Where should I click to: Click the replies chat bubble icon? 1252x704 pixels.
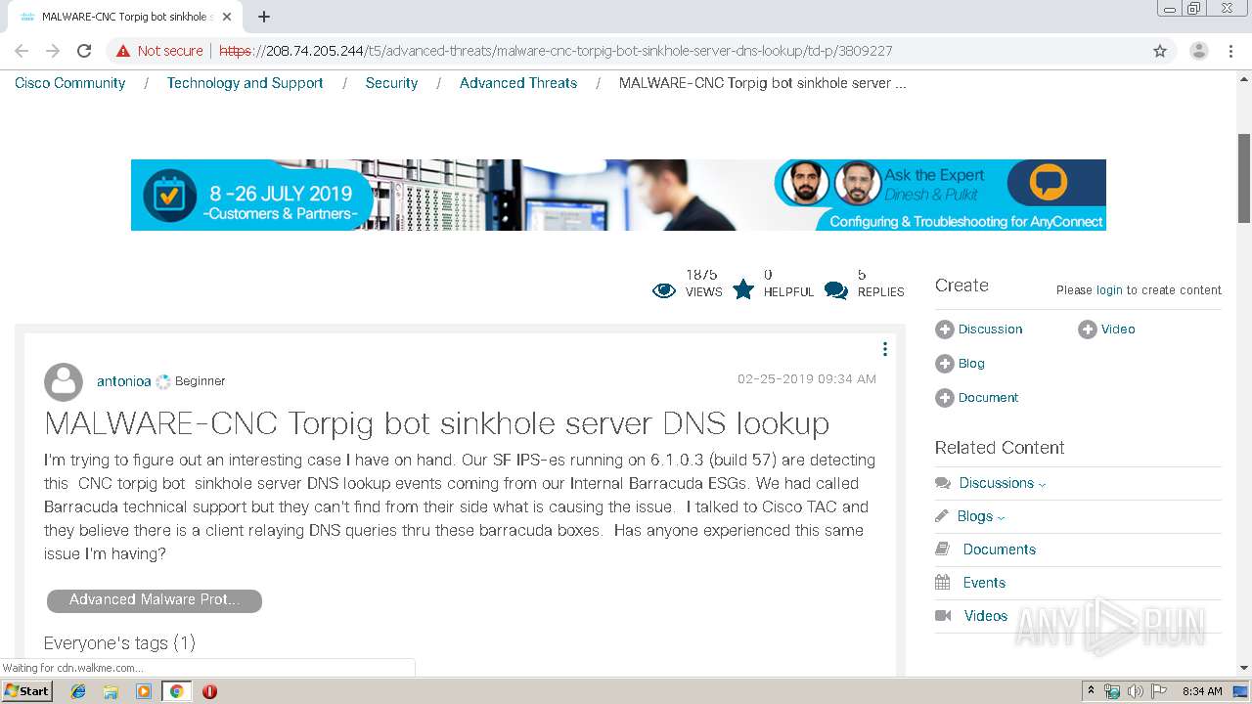point(836,290)
